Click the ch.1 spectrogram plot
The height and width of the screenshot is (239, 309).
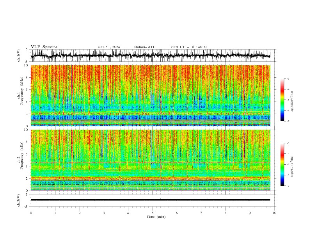pos(150,95)
